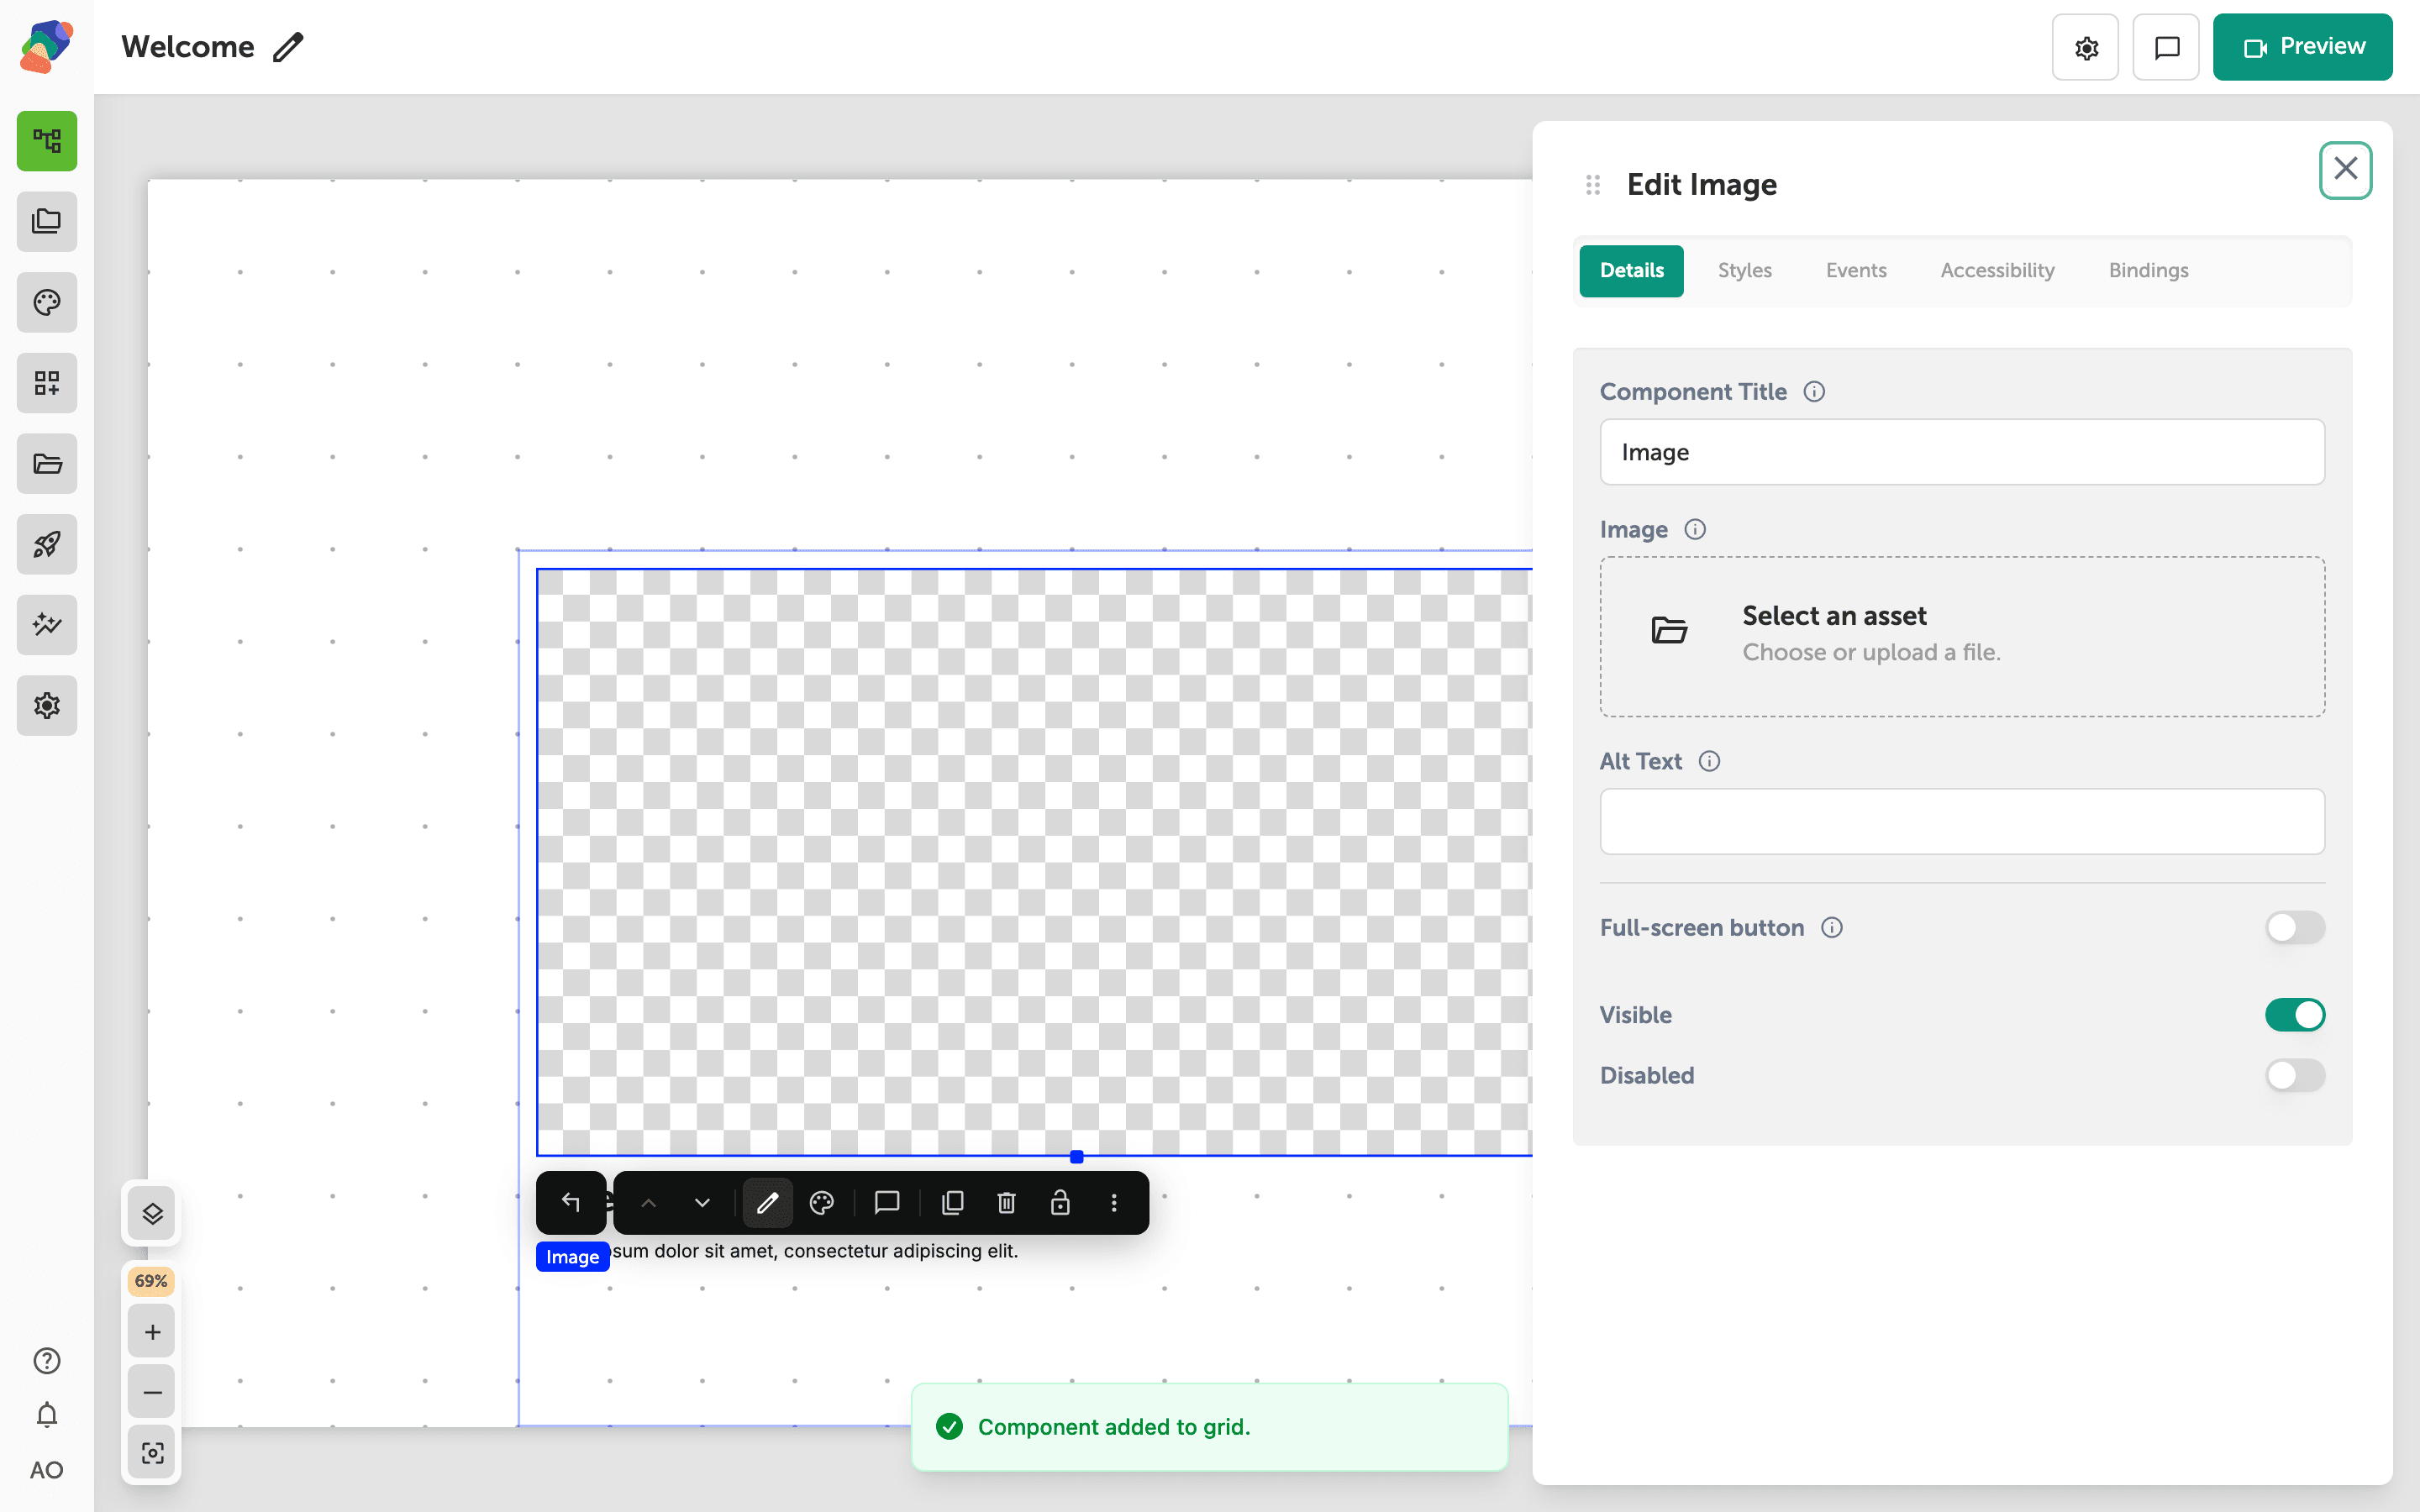
Task: Open the gear settings icon in left sidebar
Action: 47,706
